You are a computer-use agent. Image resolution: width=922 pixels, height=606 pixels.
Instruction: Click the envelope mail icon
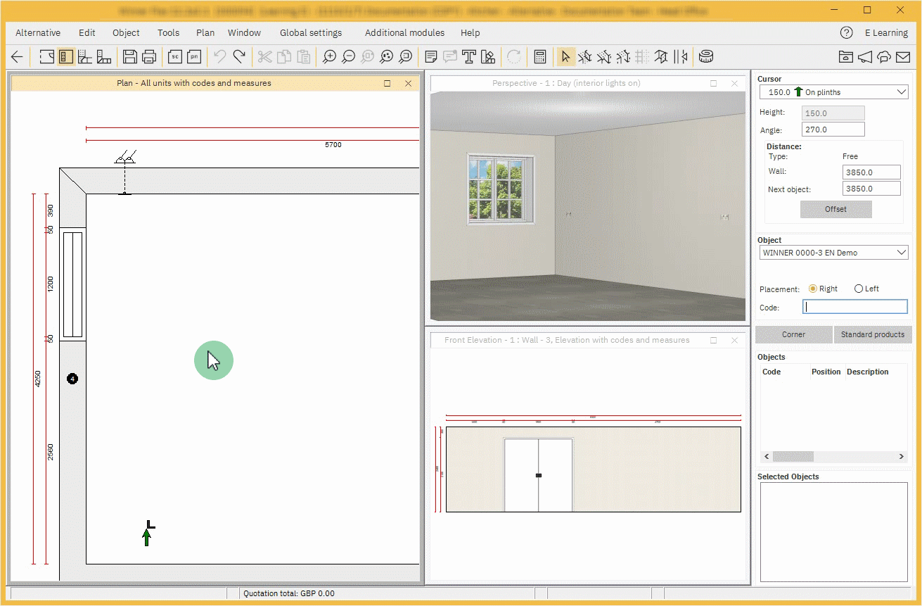(902, 57)
